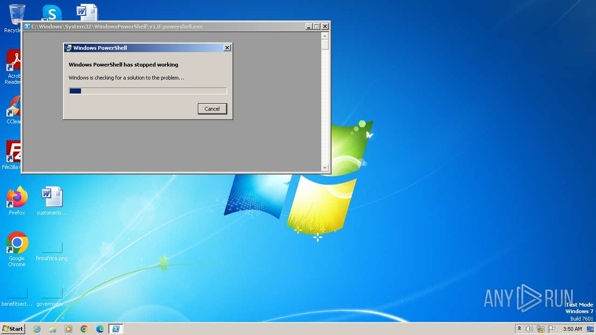Select the customerlo... Word document
Image resolution: width=596 pixels, height=335 pixels.
(52, 201)
